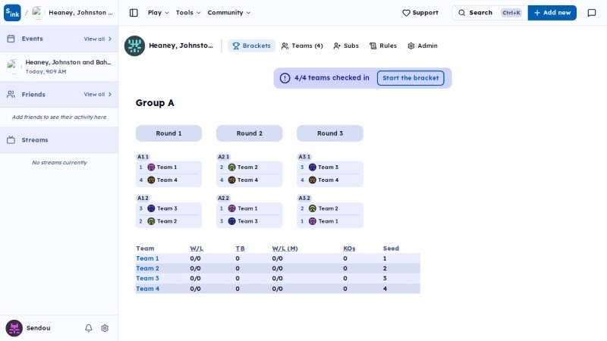Toggle the sidebar panel icon
This screenshot has height=341, width=607.
[134, 13]
